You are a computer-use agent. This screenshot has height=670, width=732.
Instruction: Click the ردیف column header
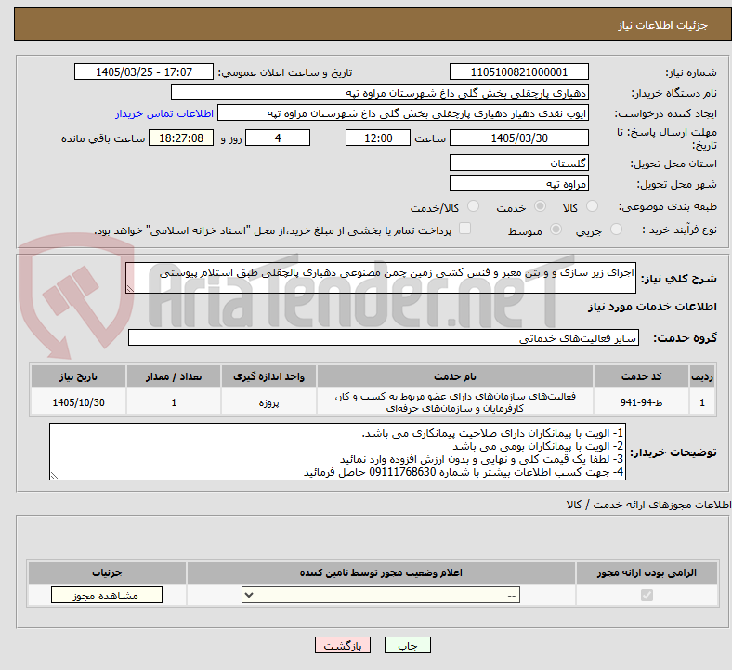pyautogui.click(x=702, y=376)
